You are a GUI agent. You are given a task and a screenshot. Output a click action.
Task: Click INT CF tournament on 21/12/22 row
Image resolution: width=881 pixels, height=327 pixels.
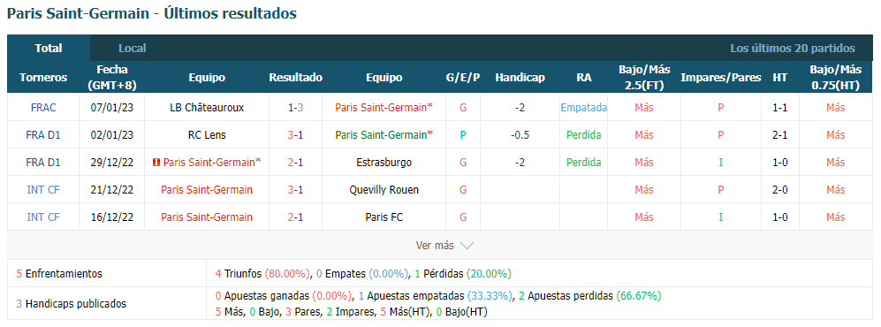43,190
